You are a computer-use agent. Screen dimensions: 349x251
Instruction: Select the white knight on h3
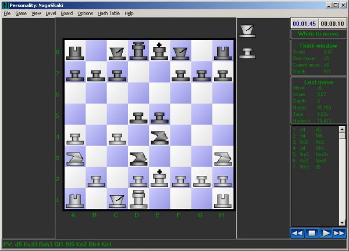pos(222,157)
